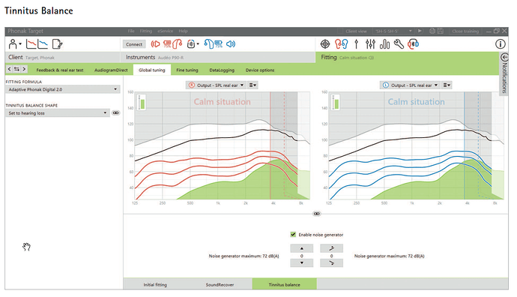Click the target crosshair icon
Viewport: 517px width, 297px height.
point(325,44)
